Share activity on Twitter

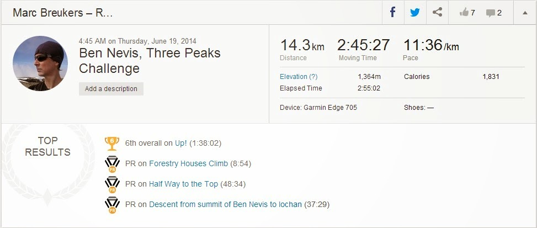pos(415,12)
